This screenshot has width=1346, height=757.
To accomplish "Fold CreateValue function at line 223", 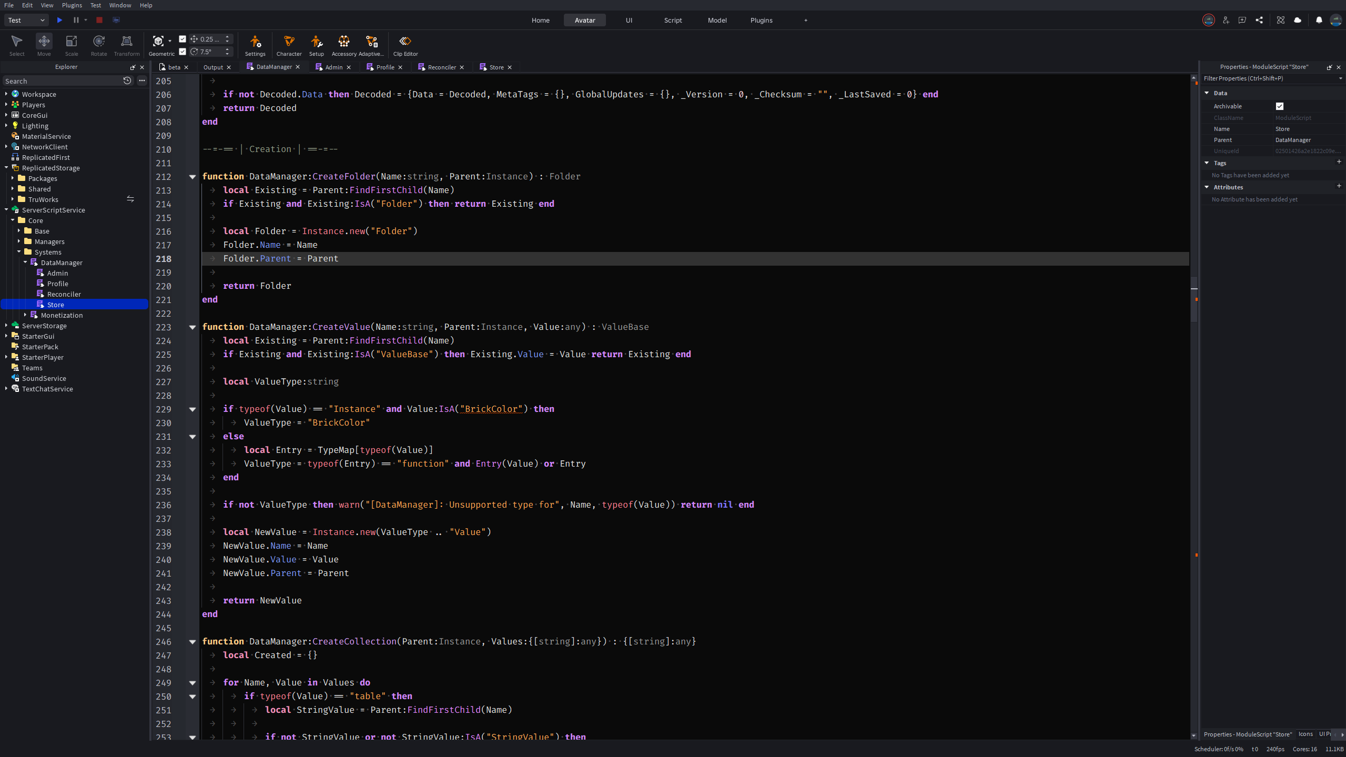I will 193,327.
